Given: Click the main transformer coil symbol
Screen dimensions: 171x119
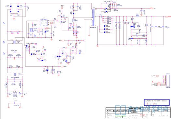Looking at the screenshot, I should click(93, 18).
